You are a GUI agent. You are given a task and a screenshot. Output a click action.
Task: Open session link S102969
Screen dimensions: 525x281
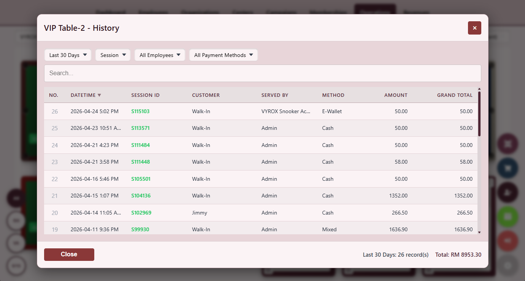141,213
